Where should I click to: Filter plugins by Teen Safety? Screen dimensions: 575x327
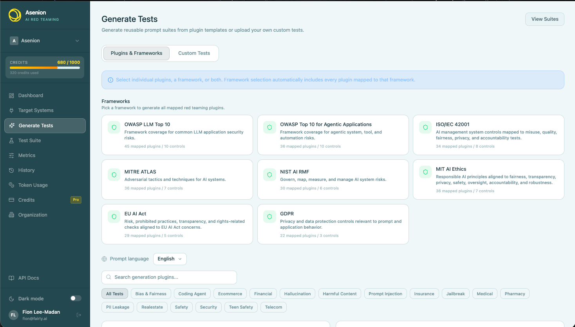tap(241, 307)
